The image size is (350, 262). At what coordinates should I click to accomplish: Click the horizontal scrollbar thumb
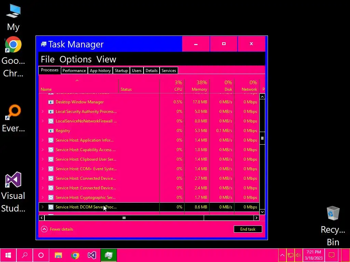(x=124, y=218)
